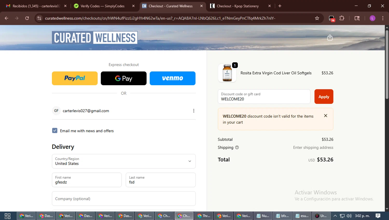Show hidden system tray icons
The image size is (389, 220).
[x=335, y=216]
